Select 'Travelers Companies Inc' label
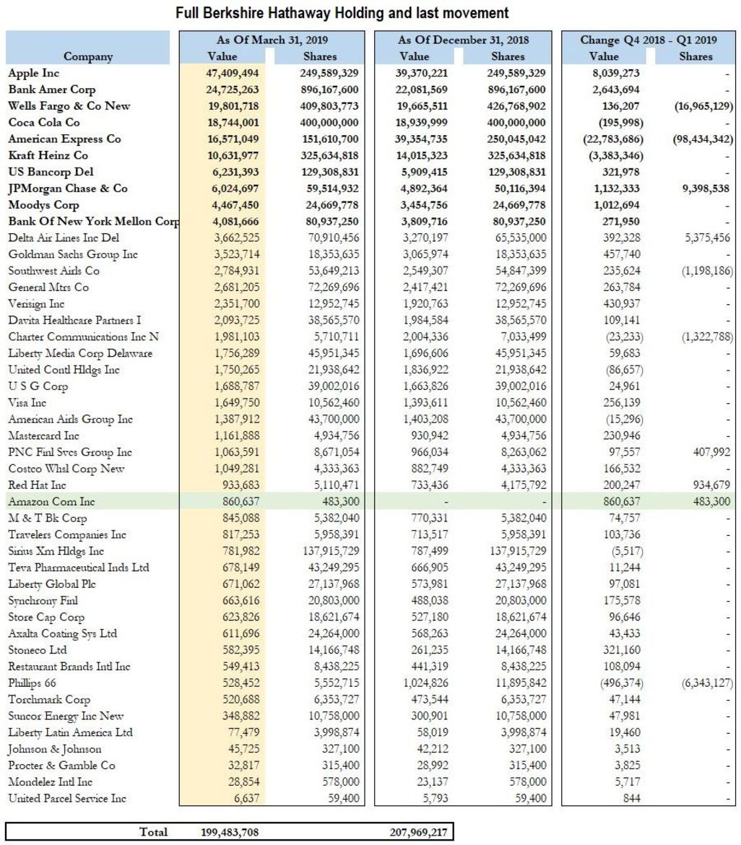Screen dimensions: 741x845 [x=67, y=534]
